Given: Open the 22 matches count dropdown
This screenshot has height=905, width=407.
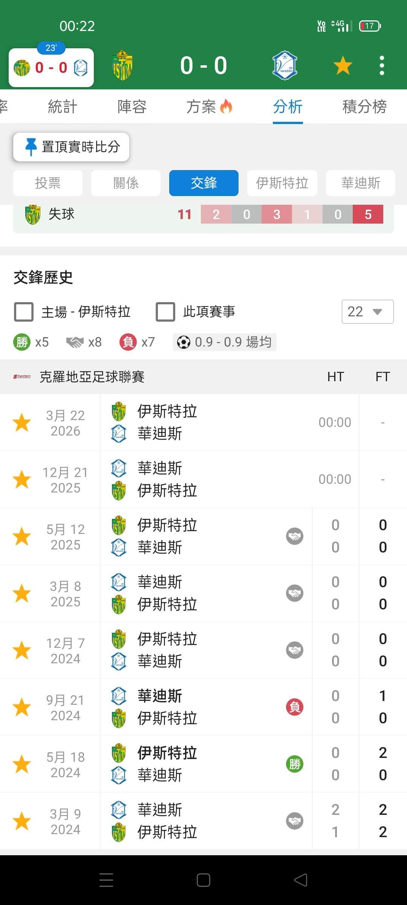Looking at the screenshot, I should pyautogui.click(x=367, y=311).
